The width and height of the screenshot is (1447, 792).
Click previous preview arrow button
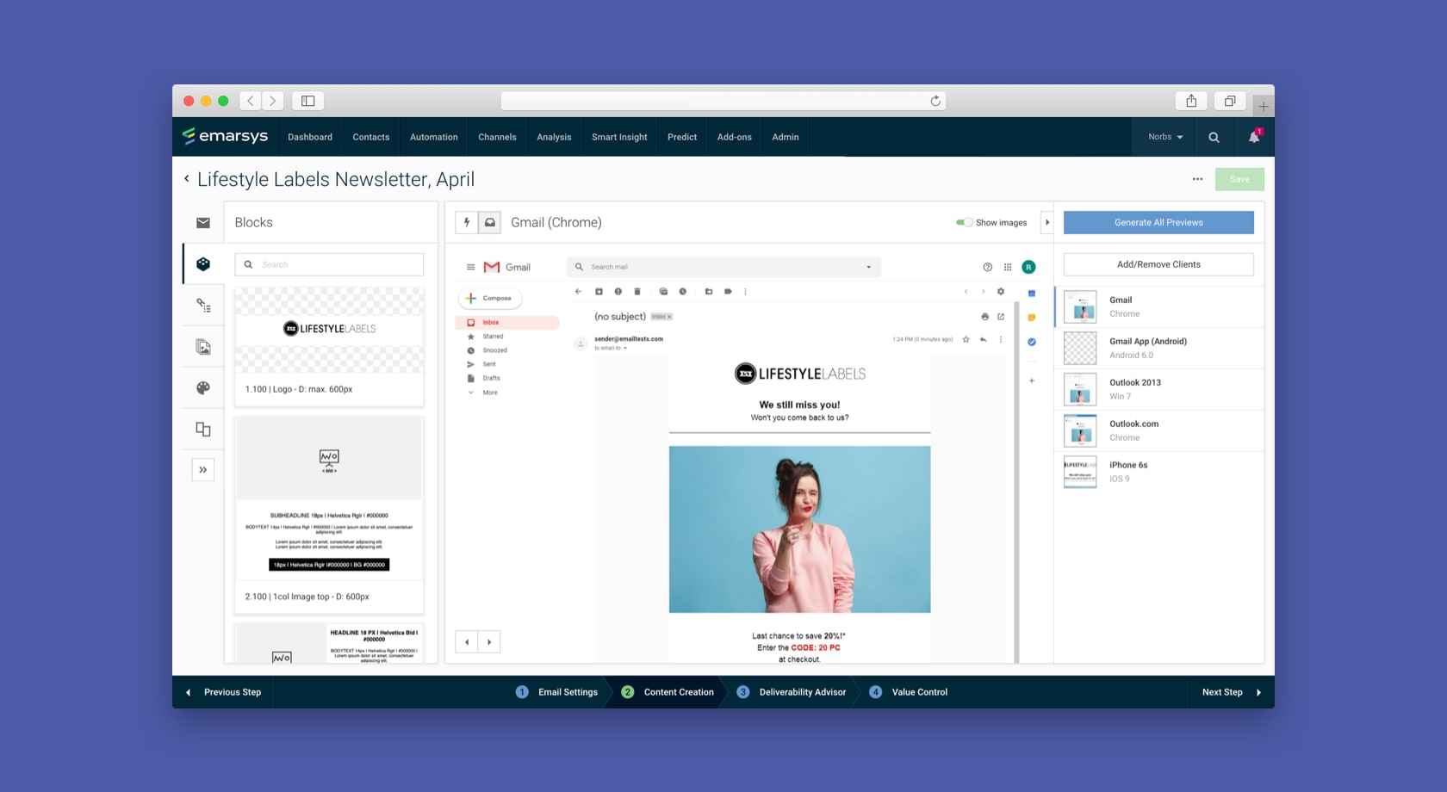pos(467,642)
